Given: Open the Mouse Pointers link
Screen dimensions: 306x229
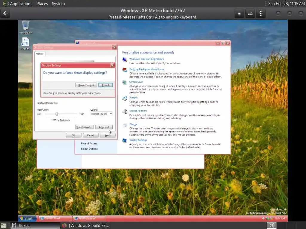Looking at the screenshot, I should pyautogui.click(x=138, y=111).
